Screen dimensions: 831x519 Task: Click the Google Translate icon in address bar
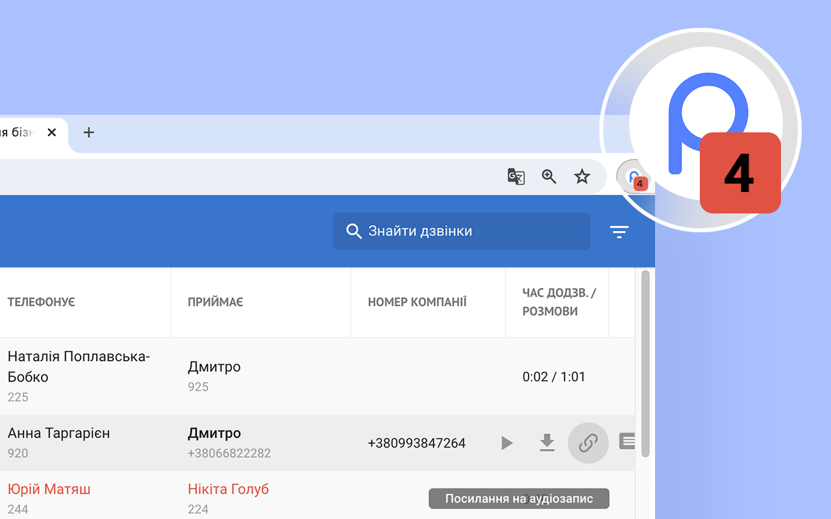[516, 176]
